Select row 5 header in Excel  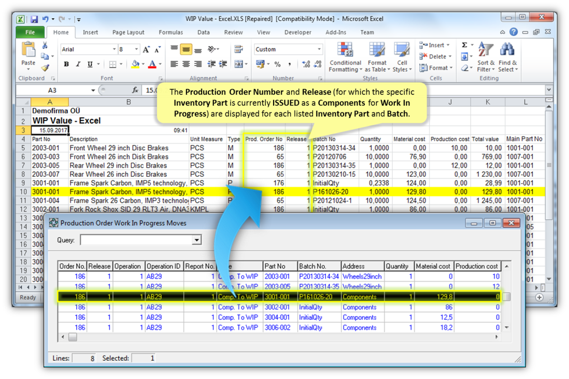pos(23,148)
